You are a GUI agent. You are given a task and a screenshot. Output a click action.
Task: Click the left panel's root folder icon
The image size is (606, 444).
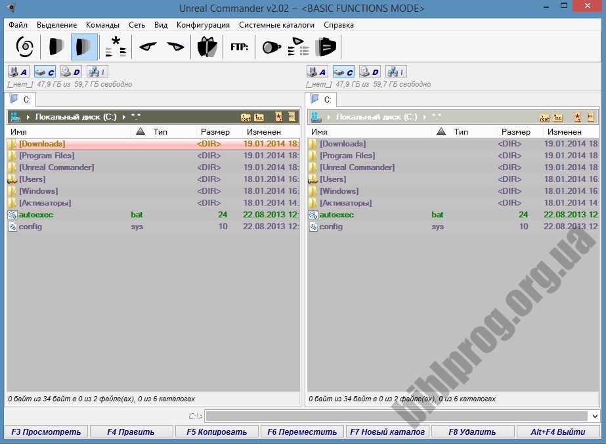click(x=246, y=117)
